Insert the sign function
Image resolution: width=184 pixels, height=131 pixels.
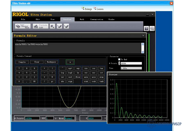[x=70, y=81]
